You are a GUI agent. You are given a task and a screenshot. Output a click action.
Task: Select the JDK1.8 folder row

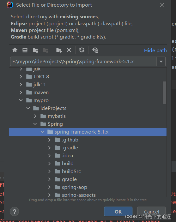pos(88,77)
